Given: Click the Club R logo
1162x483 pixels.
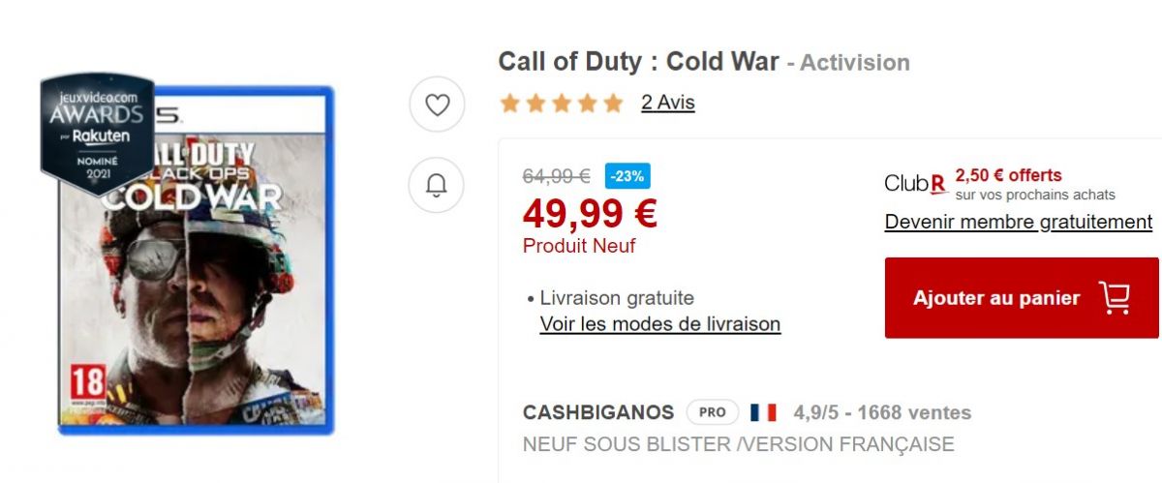Looking at the screenshot, I should point(915,183).
